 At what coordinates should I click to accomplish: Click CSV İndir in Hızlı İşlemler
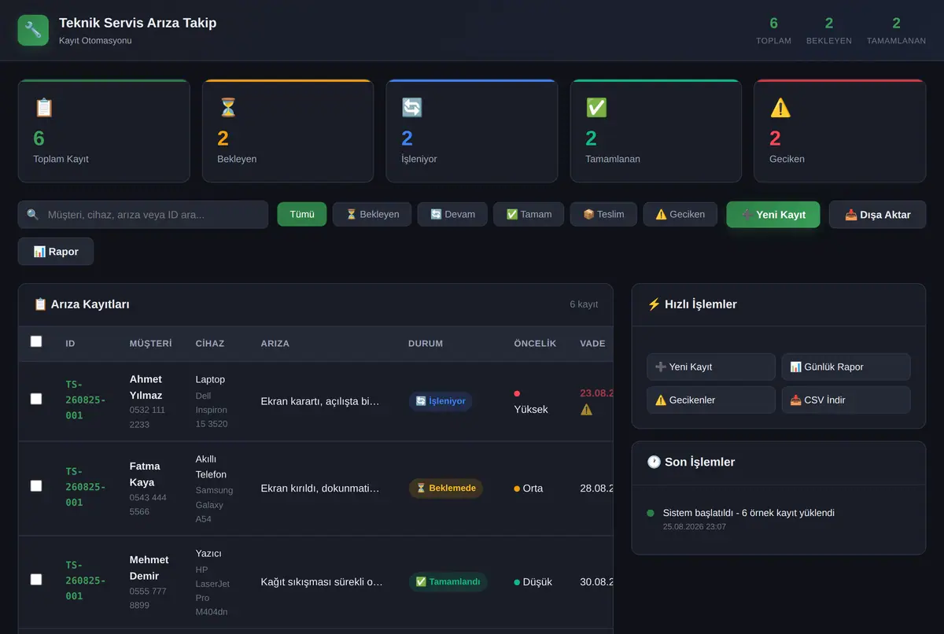[846, 400]
